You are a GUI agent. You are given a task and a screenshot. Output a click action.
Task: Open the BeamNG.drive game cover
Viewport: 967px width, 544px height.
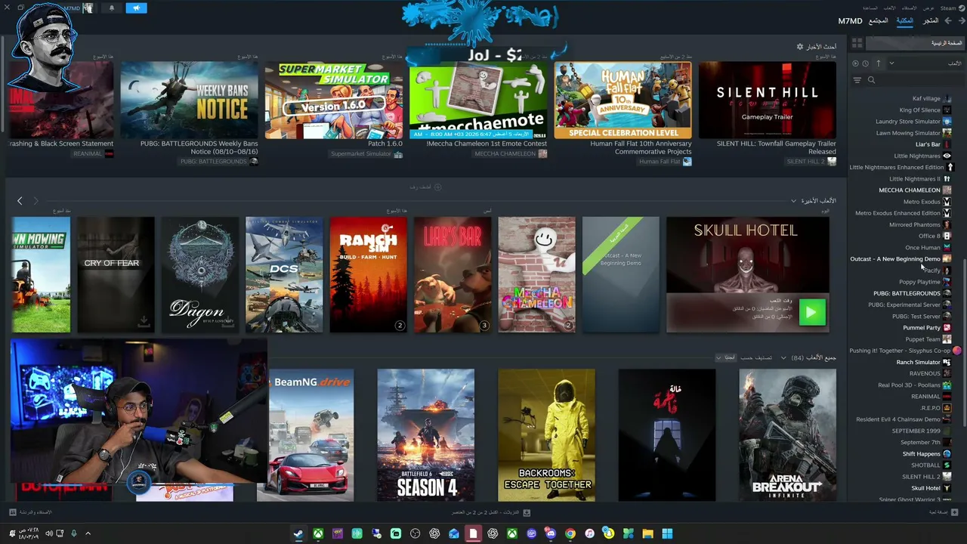311,434
